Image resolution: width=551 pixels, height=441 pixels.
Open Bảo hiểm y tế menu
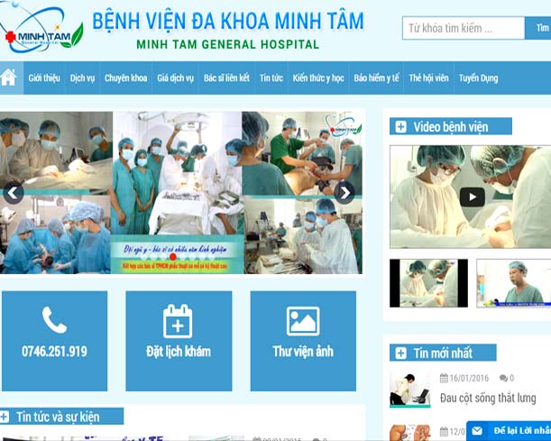(x=376, y=78)
